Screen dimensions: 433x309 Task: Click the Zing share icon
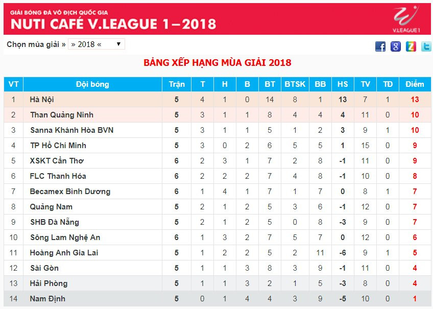coord(411,46)
